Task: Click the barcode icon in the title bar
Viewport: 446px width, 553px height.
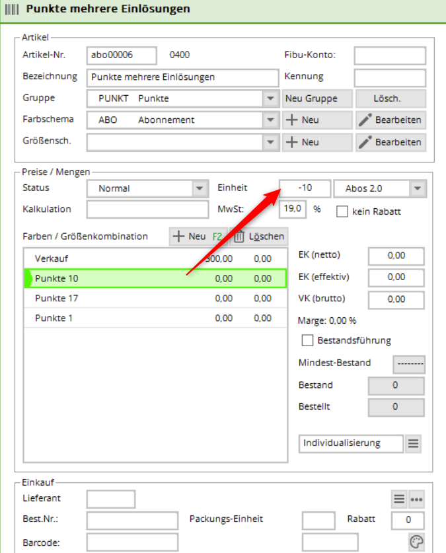Action: tap(13, 9)
